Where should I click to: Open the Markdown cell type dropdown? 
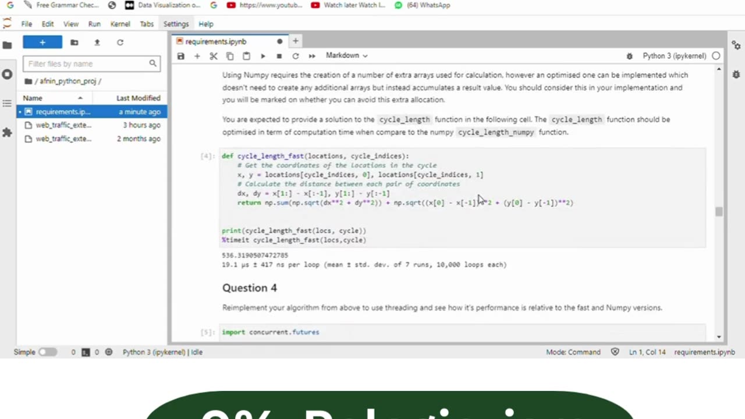click(346, 56)
